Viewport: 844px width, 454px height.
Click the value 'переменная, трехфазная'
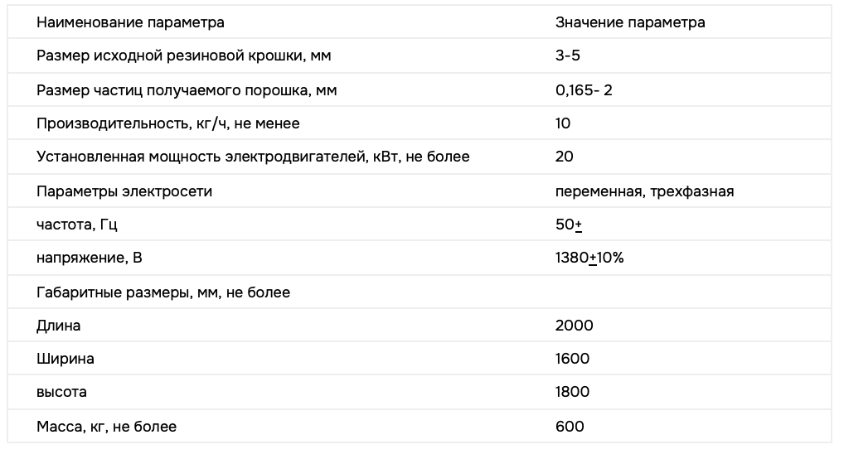645,191
